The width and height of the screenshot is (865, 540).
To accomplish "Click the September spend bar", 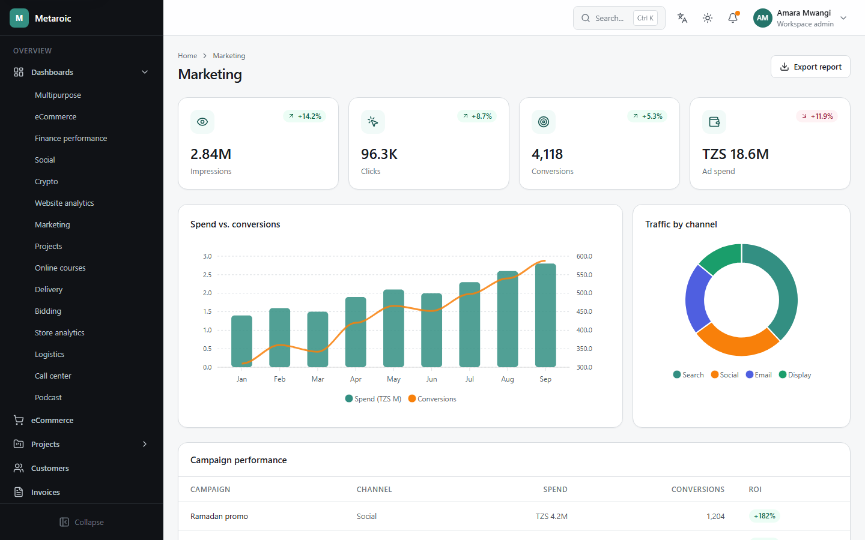I will [545, 315].
